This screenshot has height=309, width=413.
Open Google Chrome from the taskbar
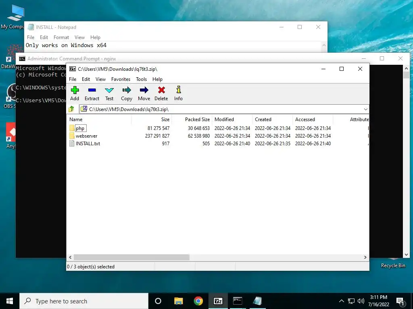(198, 301)
